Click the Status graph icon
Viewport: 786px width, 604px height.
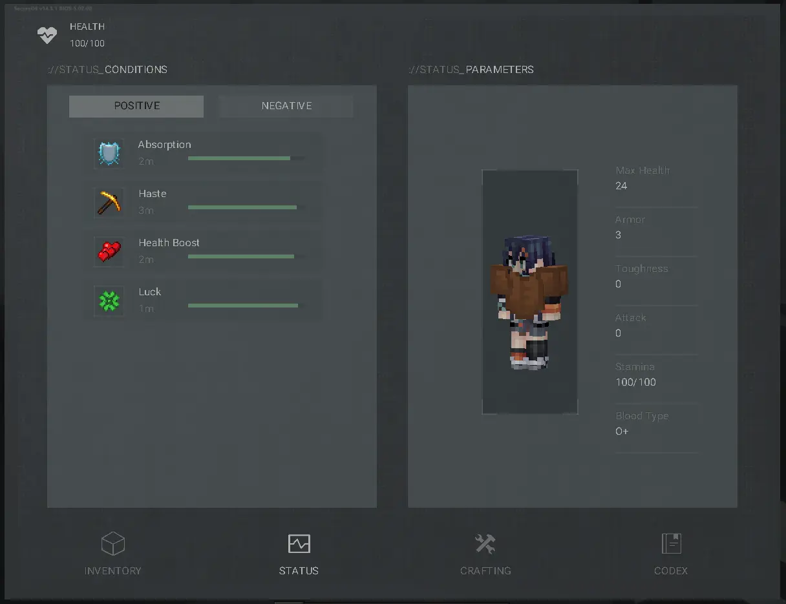click(299, 543)
